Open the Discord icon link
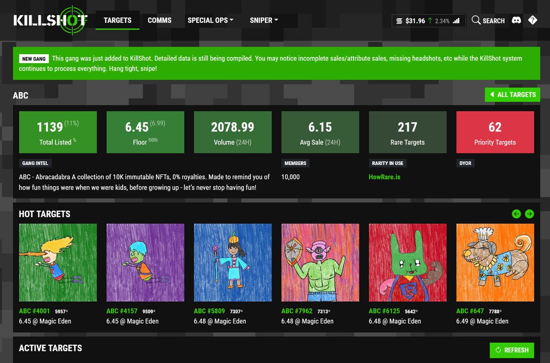Viewport: 550px width, 363px height. pos(517,20)
